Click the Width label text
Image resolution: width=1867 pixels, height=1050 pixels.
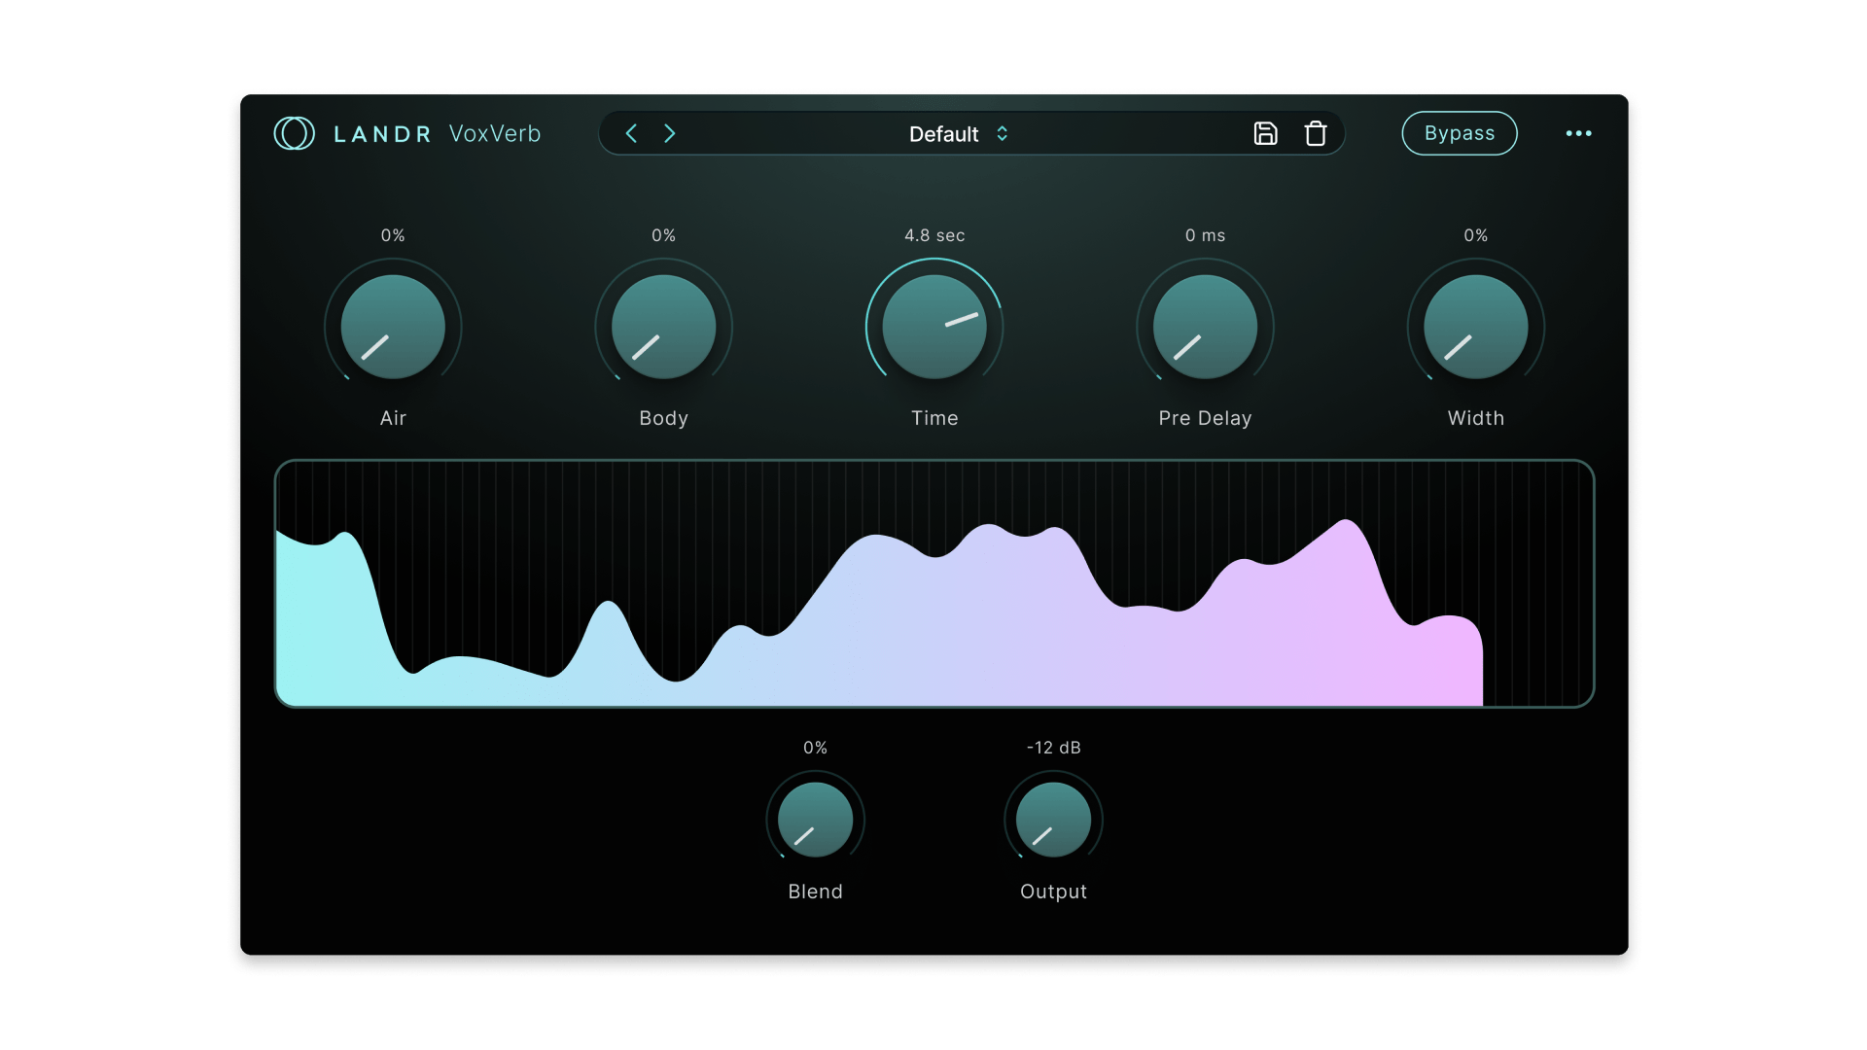tap(1476, 418)
